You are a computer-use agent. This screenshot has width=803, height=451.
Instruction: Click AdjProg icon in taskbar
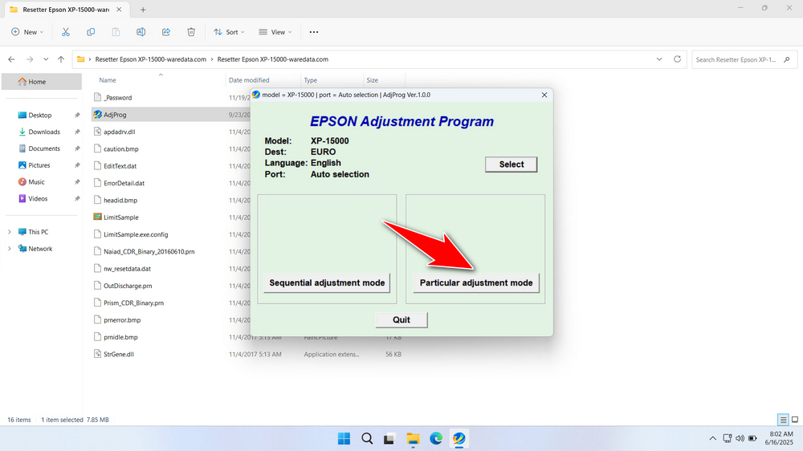point(459,439)
